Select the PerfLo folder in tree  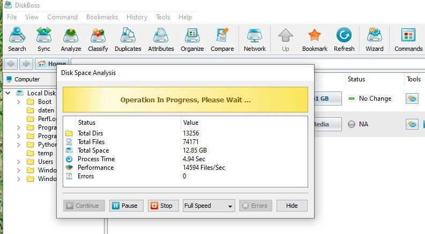point(47,119)
